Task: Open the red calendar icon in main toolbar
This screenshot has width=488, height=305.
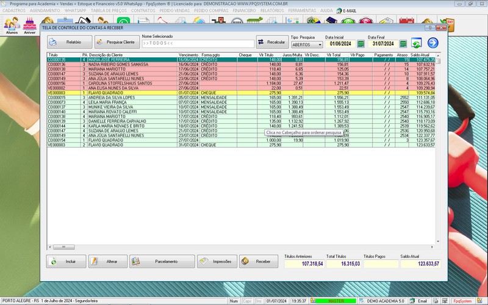Action: pos(406,21)
